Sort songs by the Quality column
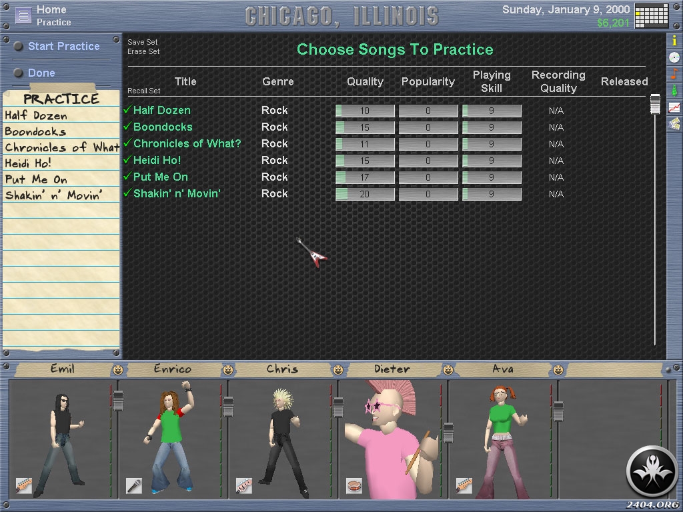 point(365,81)
